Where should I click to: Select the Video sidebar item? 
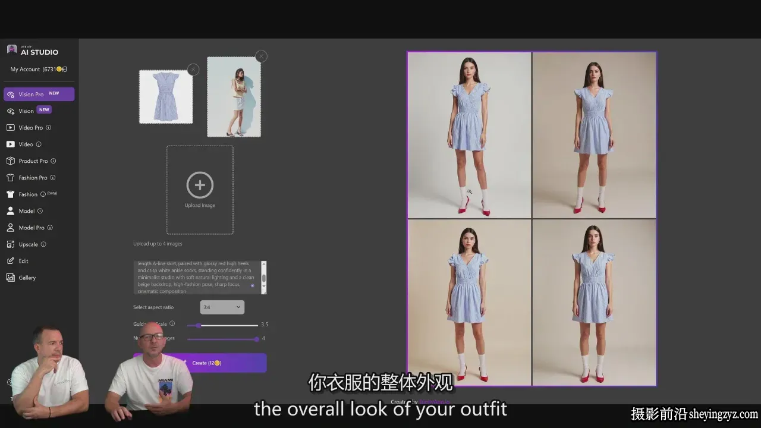coord(26,144)
